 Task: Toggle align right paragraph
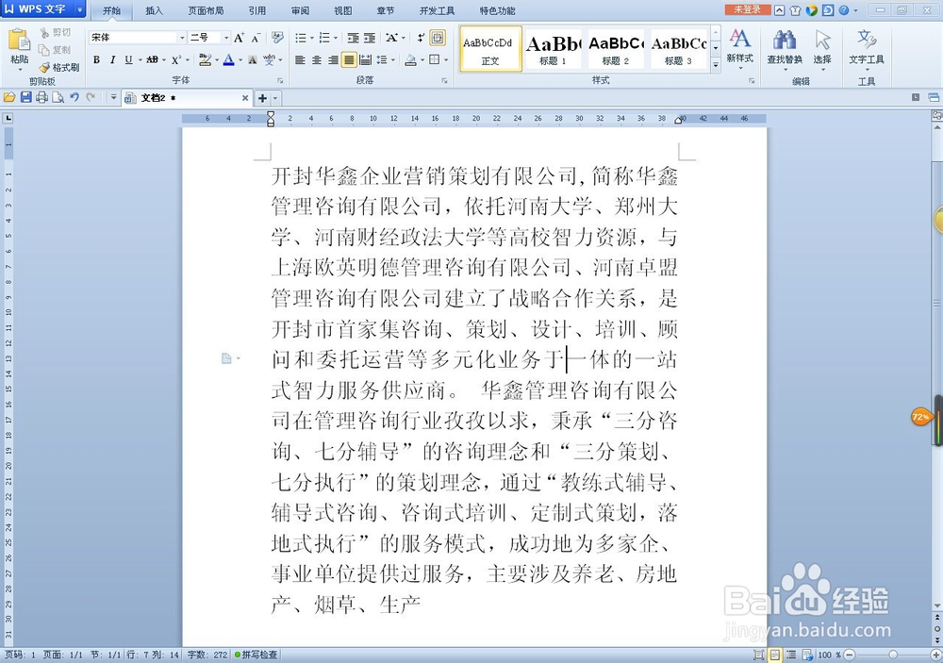pyautogui.click(x=333, y=59)
